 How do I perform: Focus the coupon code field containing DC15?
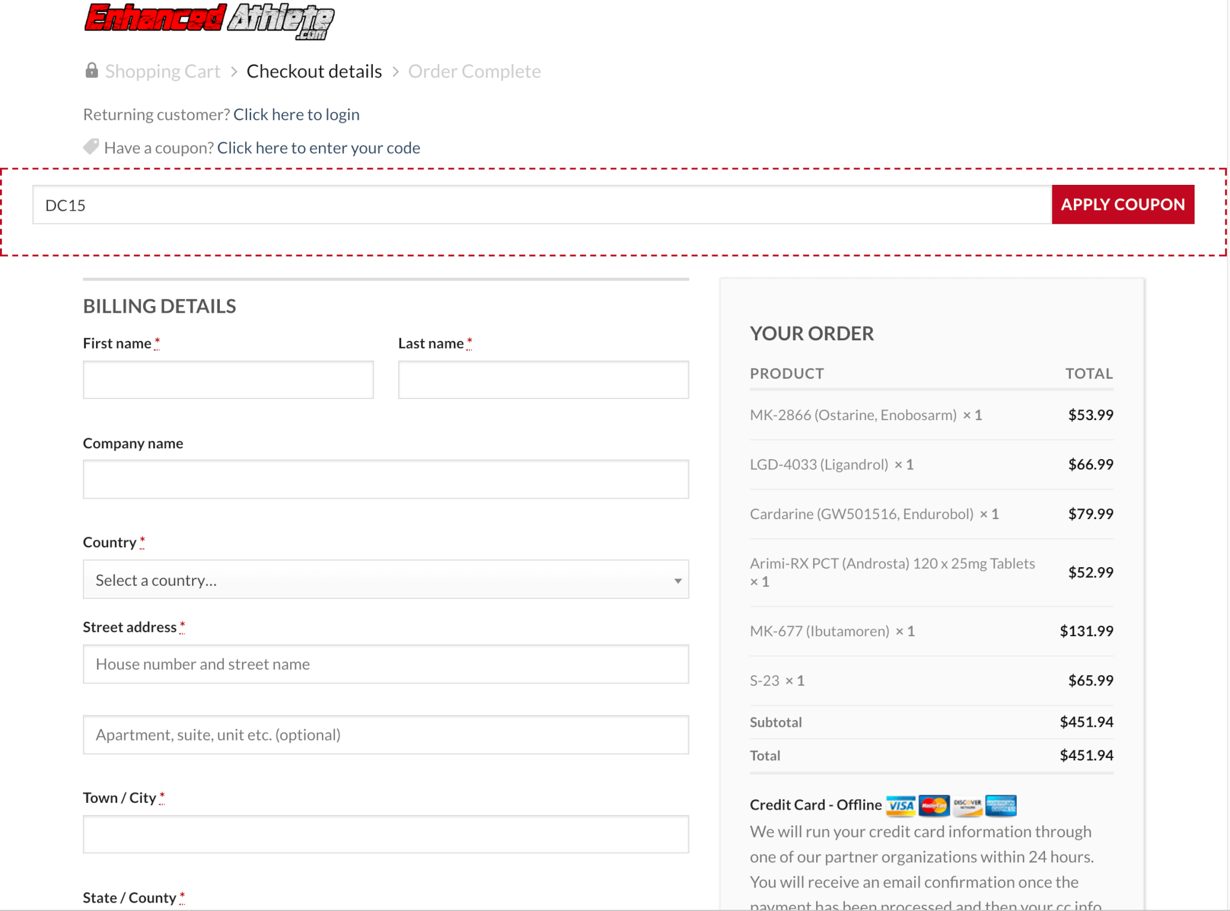542,205
